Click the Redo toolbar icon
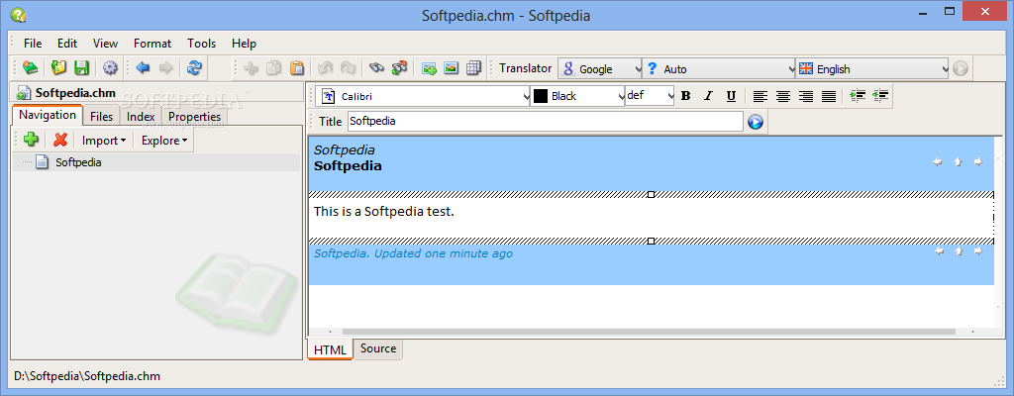The width and height of the screenshot is (1014, 396). 348,68
